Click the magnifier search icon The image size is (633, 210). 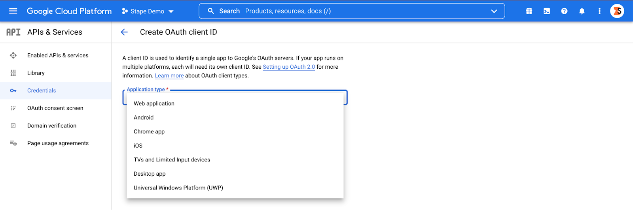(211, 11)
